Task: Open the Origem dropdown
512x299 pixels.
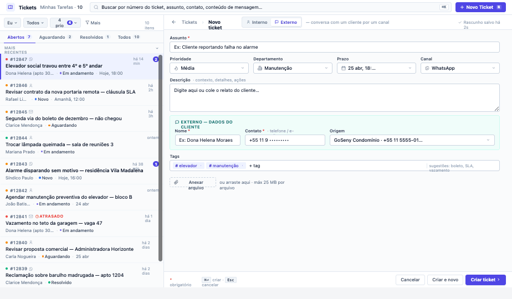Action: coord(412,140)
